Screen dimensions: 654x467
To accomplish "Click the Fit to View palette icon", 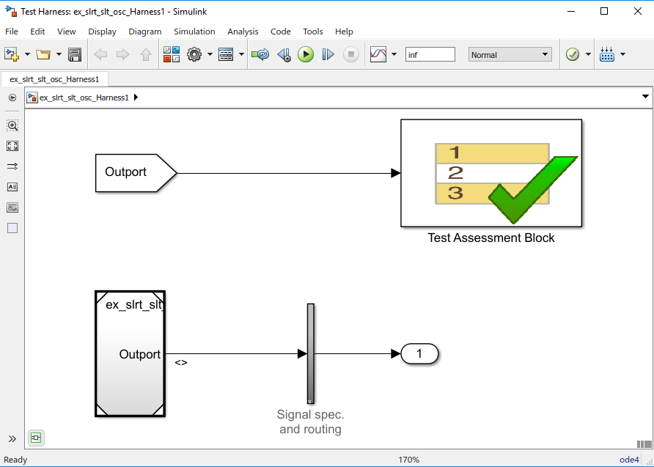I will click(x=12, y=146).
